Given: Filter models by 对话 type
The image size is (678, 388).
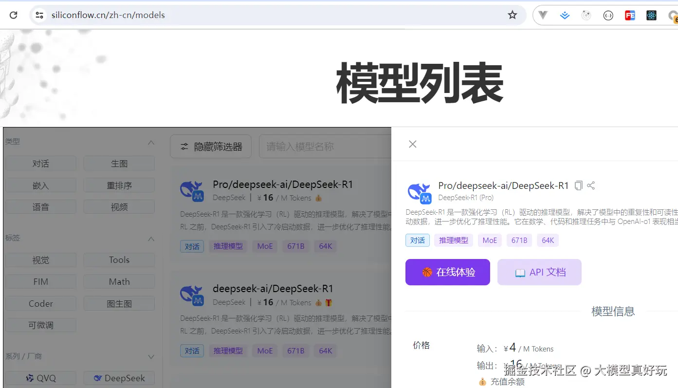Looking at the screenshot, I should tap(41, 164).
